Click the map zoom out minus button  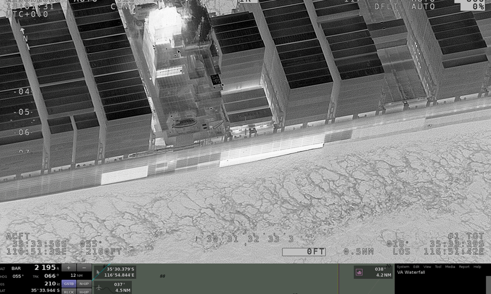pos(84,268)
